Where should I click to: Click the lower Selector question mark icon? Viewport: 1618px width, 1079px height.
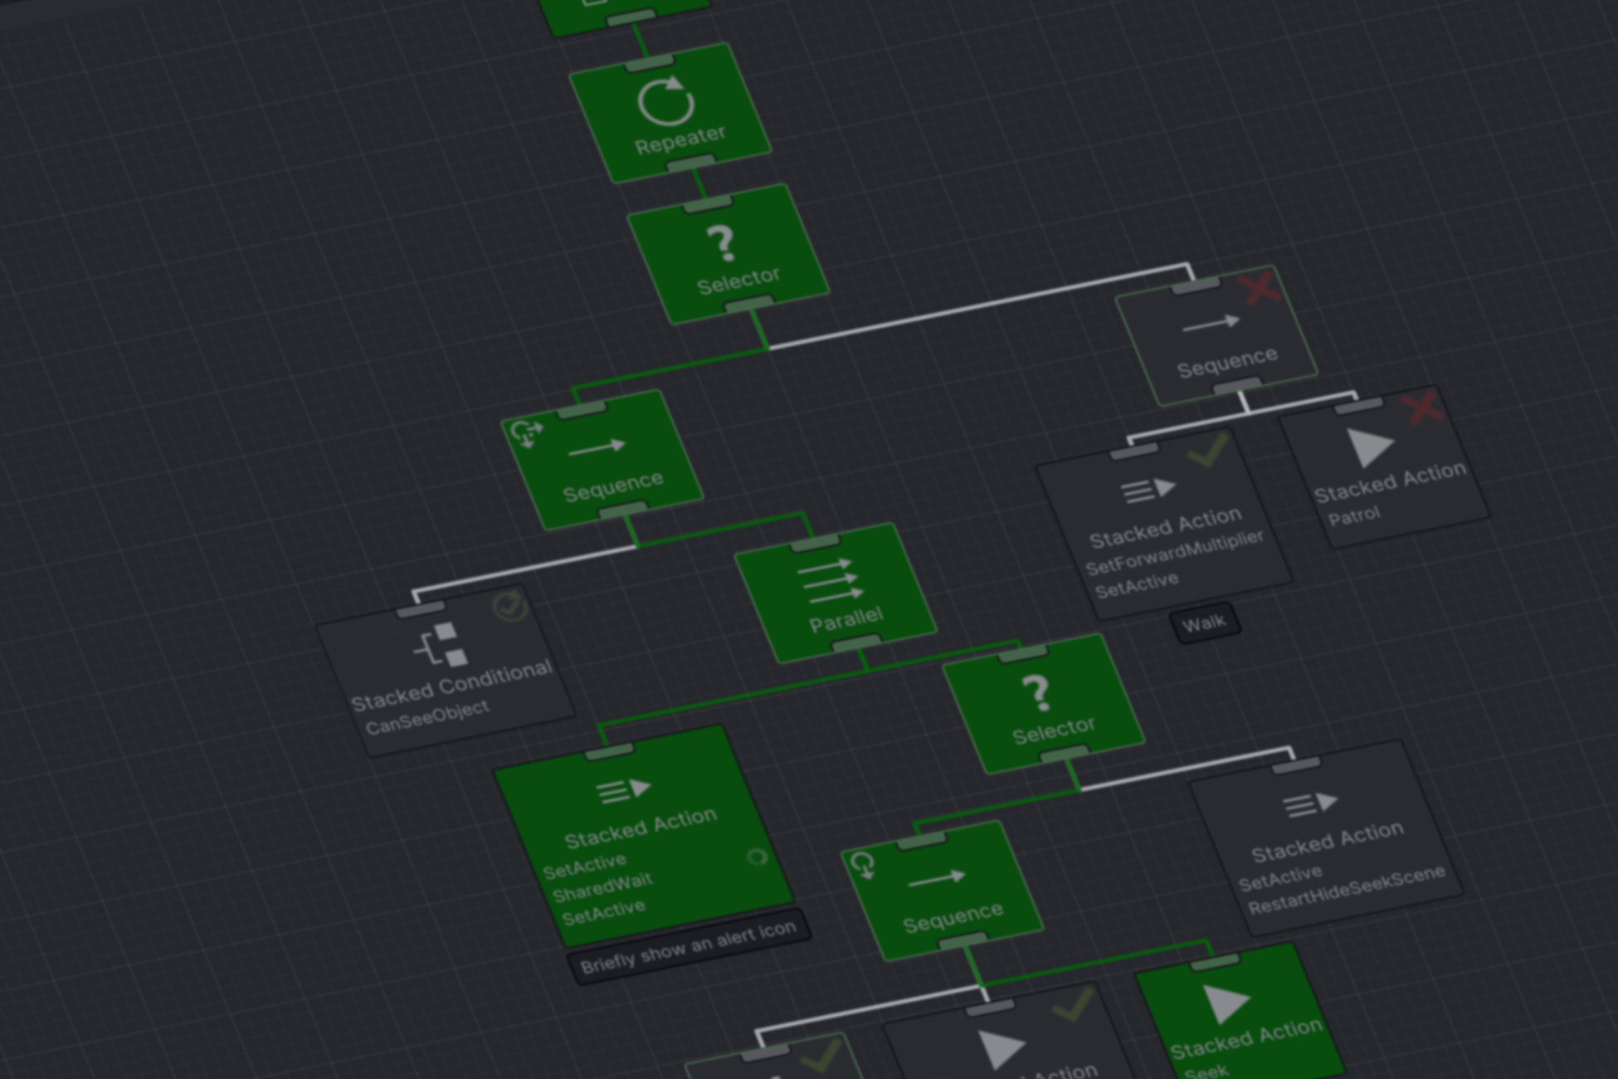point(1036,692)
